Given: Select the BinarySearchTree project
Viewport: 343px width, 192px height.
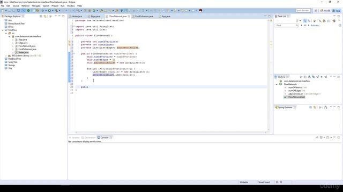Looking at the screenshot, I should point(16,23).
